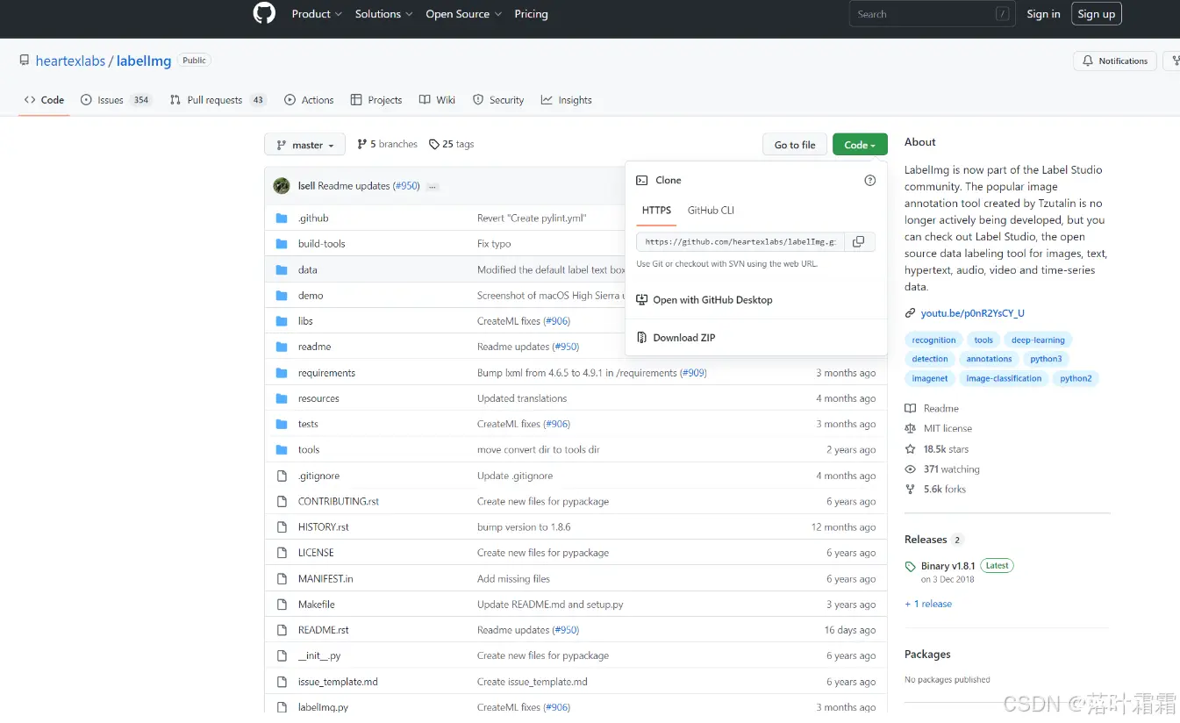Click the demo folder icon
The image size is (1180, 723).
pyautogui.click(x=282, y=296)
